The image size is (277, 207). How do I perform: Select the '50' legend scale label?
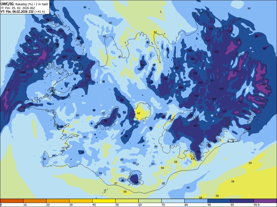coord(117,205)
